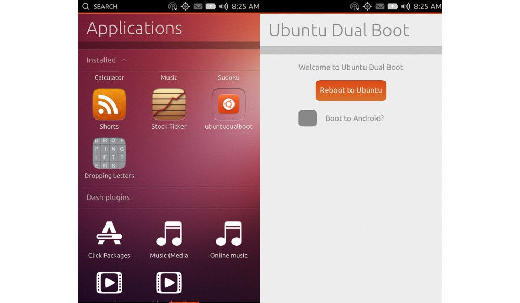This screenshot has width=520, height=303.
Task: Click the Search field in top bar
Action: (x=106, y=7)
